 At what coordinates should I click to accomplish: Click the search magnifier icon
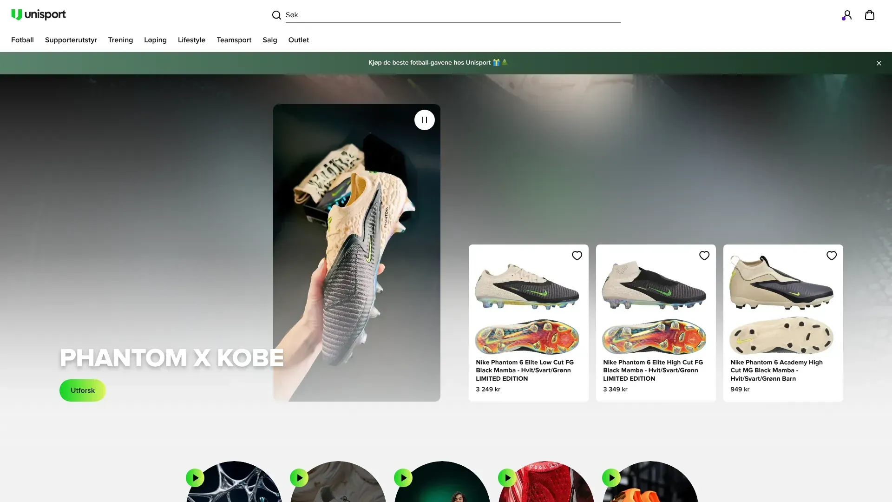[x=276, y=15]
